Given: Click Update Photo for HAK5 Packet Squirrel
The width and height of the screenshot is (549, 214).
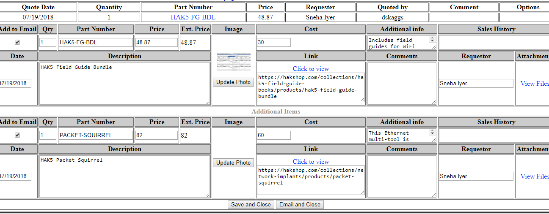Looking at the screenshot, I should (x=233, y=163).
